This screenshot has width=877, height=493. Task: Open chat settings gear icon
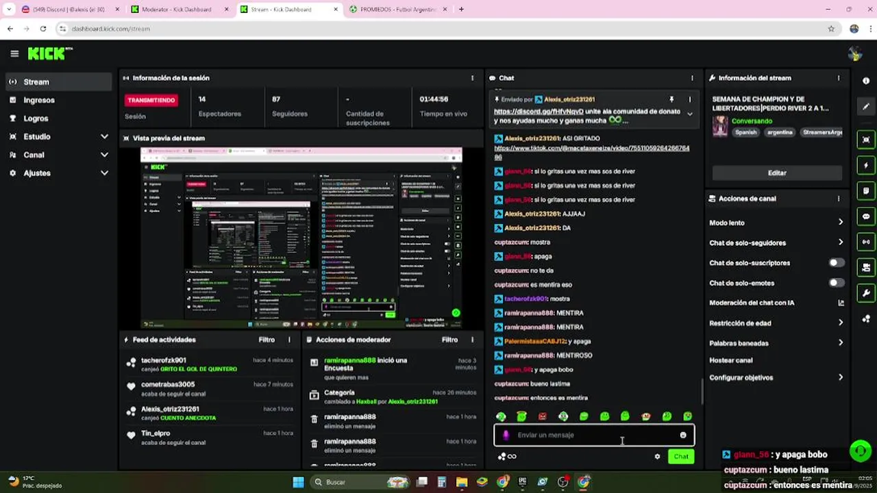pos(657,457)
